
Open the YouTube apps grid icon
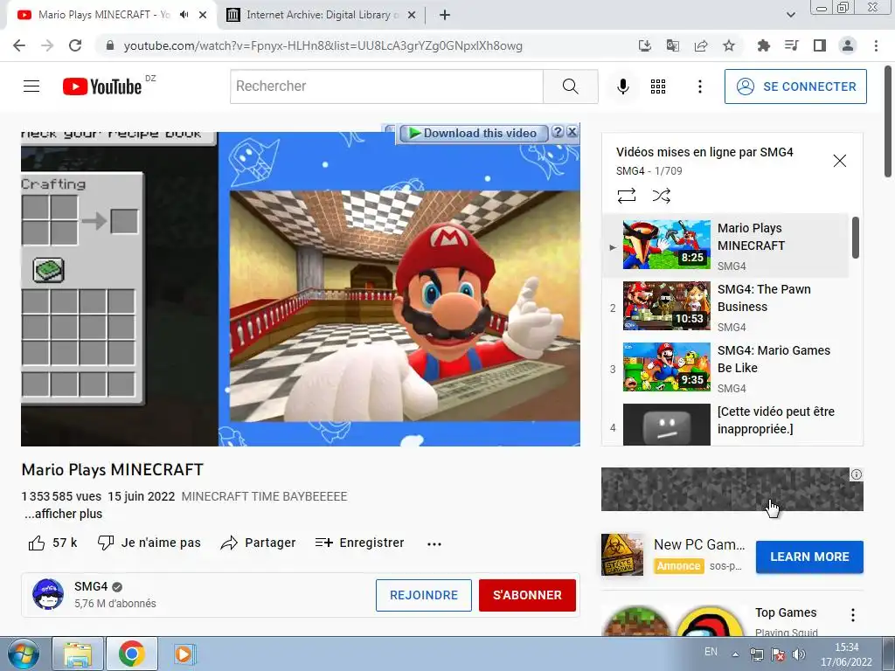(657, 86)
